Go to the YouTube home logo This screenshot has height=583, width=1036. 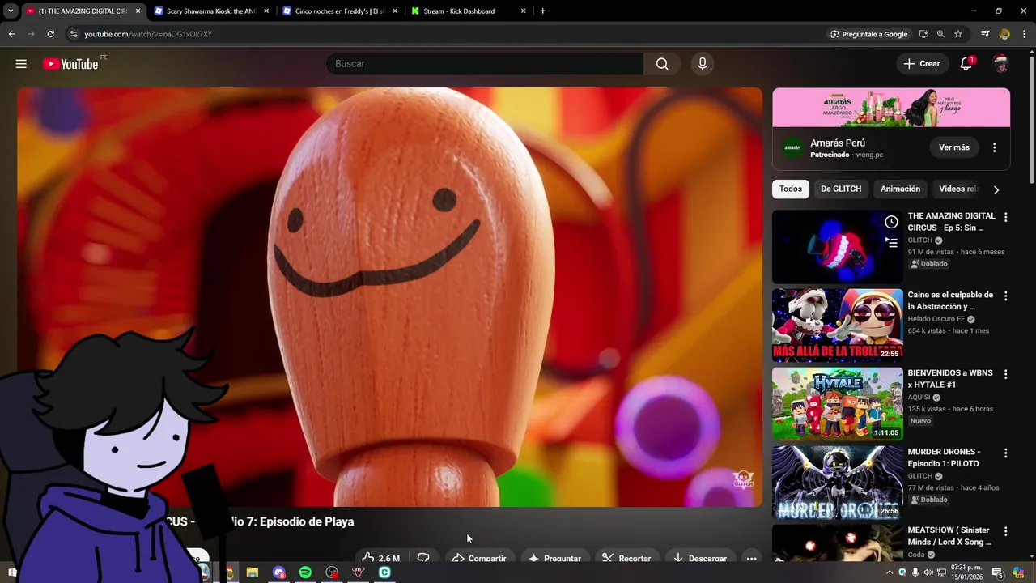coord(70,64)
